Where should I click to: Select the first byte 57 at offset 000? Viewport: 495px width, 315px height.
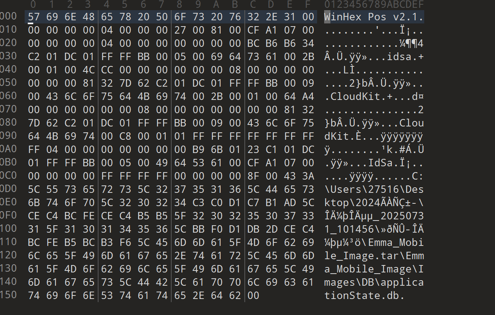[34, 17]
